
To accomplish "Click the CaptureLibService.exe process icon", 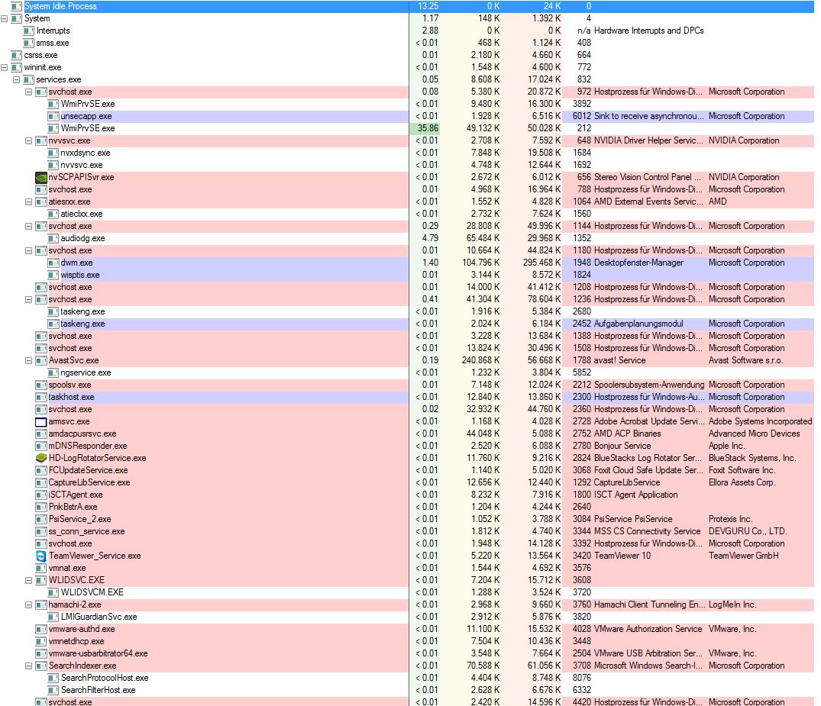I will coord(40,482).
